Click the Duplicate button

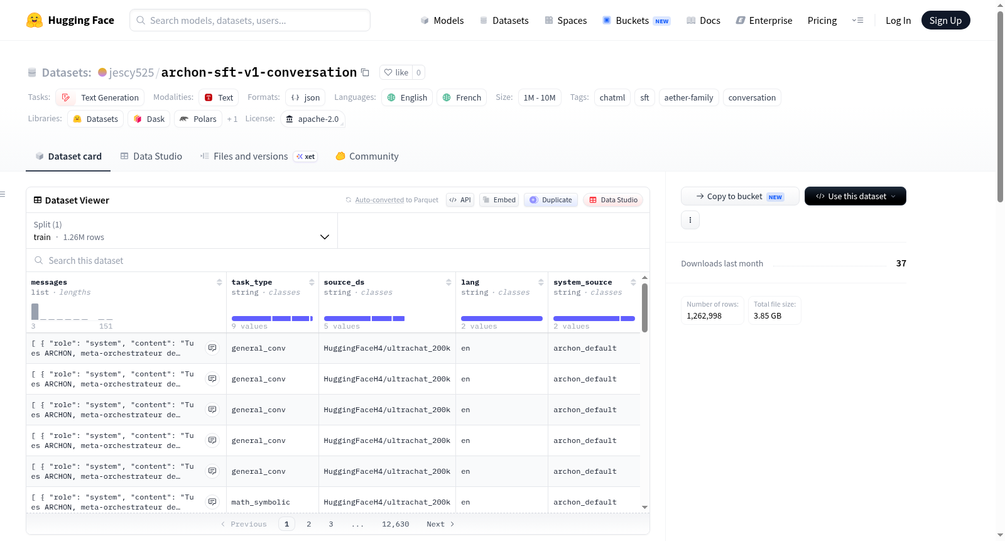[550, 200]
